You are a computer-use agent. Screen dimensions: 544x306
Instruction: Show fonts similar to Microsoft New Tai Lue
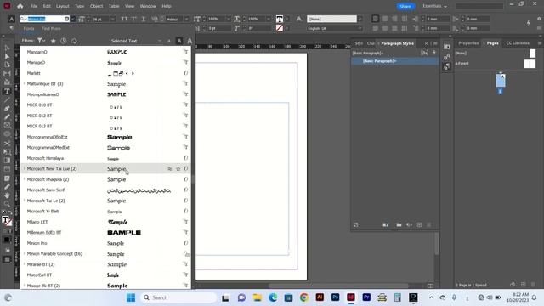[170, 169]
